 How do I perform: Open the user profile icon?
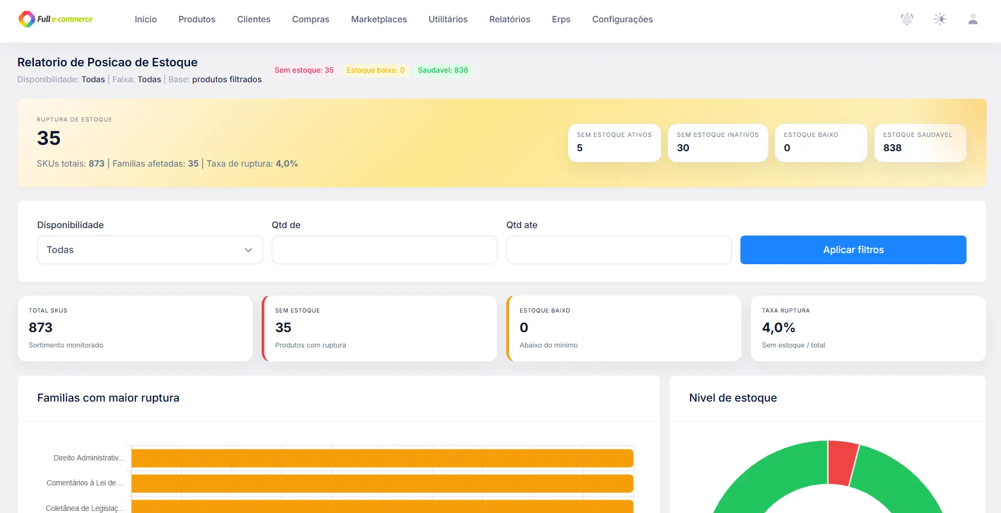tap(973, 19)
